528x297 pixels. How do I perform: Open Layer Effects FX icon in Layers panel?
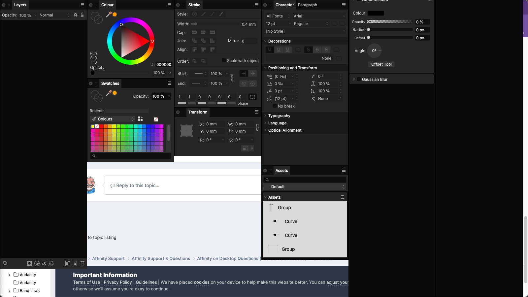pos(44,263)
